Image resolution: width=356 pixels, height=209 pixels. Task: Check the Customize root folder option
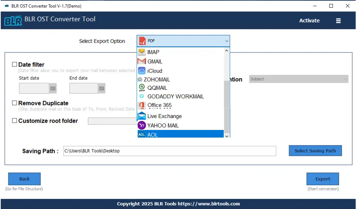(14, 121)
